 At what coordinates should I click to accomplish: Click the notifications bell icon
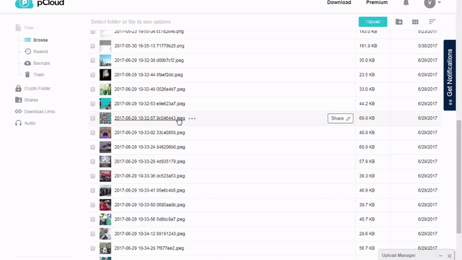406,3
